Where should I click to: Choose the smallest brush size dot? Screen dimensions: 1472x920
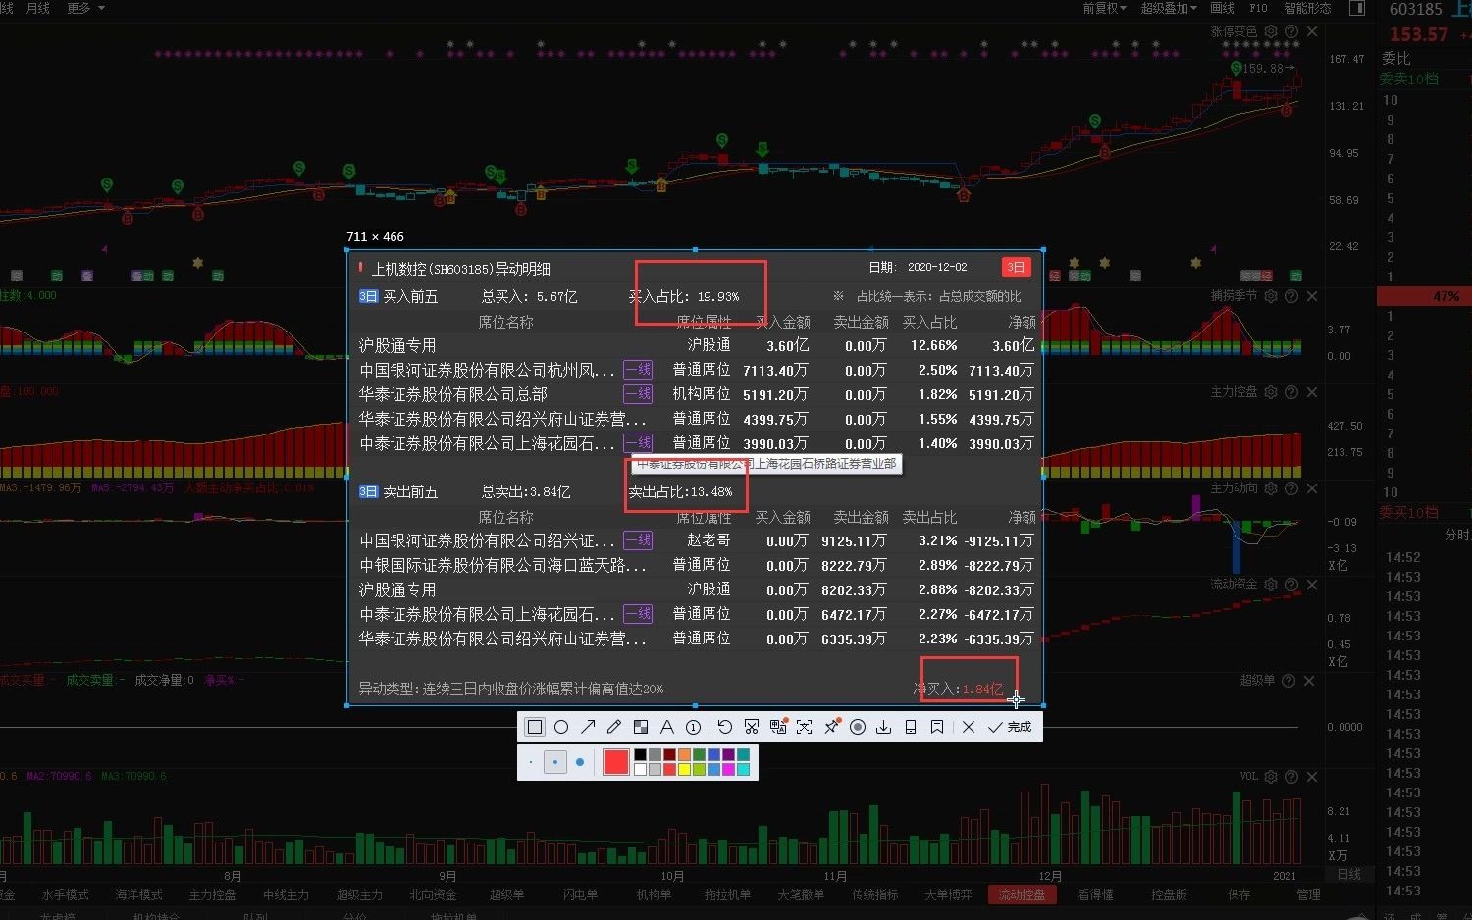click(x=531, y=762)
